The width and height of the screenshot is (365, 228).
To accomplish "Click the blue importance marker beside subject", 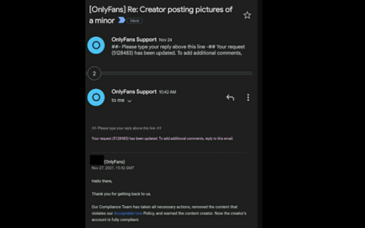I will coord(122,20).
